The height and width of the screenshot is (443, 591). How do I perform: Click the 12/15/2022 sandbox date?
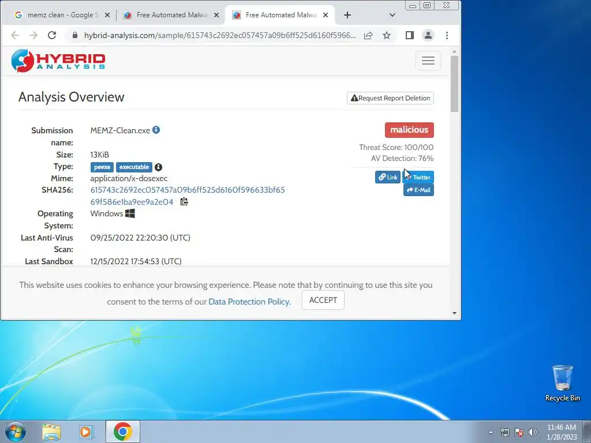pyautogui.click(x=136, y=261)
